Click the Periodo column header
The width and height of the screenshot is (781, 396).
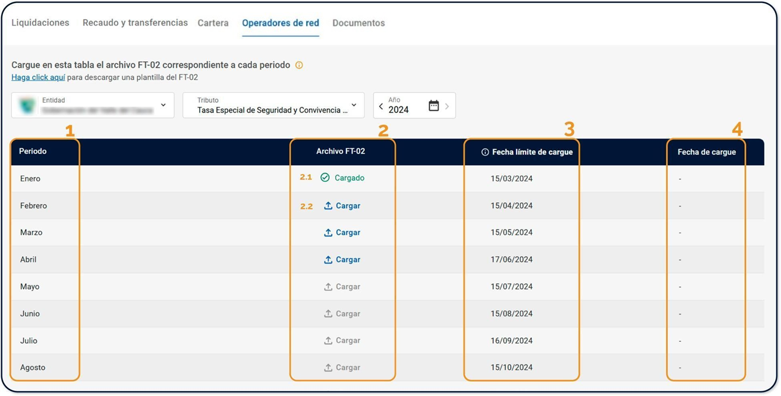tap(33, 152)
